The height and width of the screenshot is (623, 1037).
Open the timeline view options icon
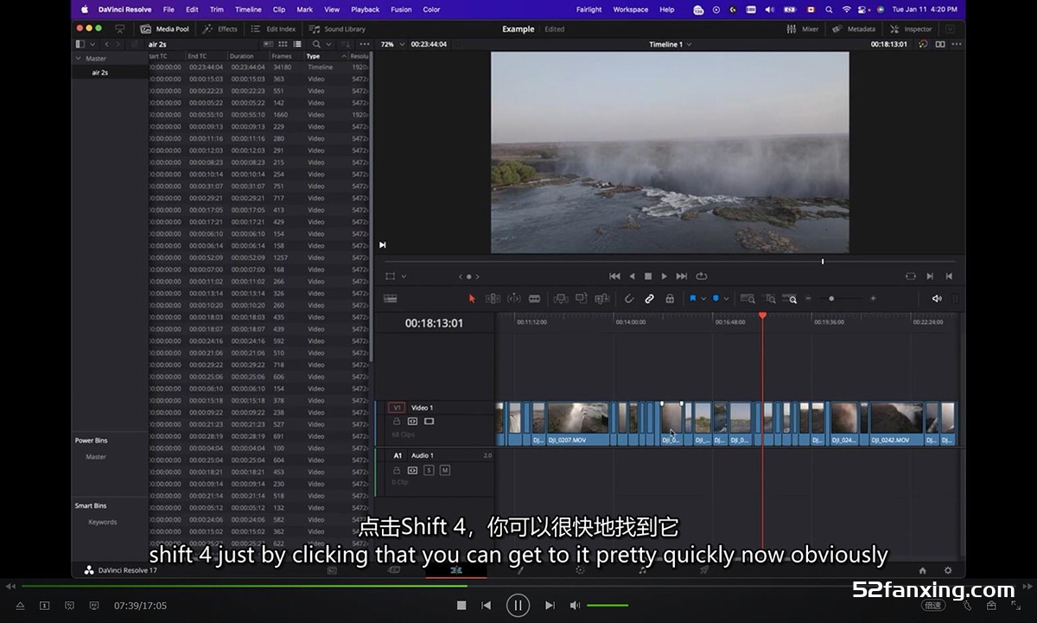391,299
